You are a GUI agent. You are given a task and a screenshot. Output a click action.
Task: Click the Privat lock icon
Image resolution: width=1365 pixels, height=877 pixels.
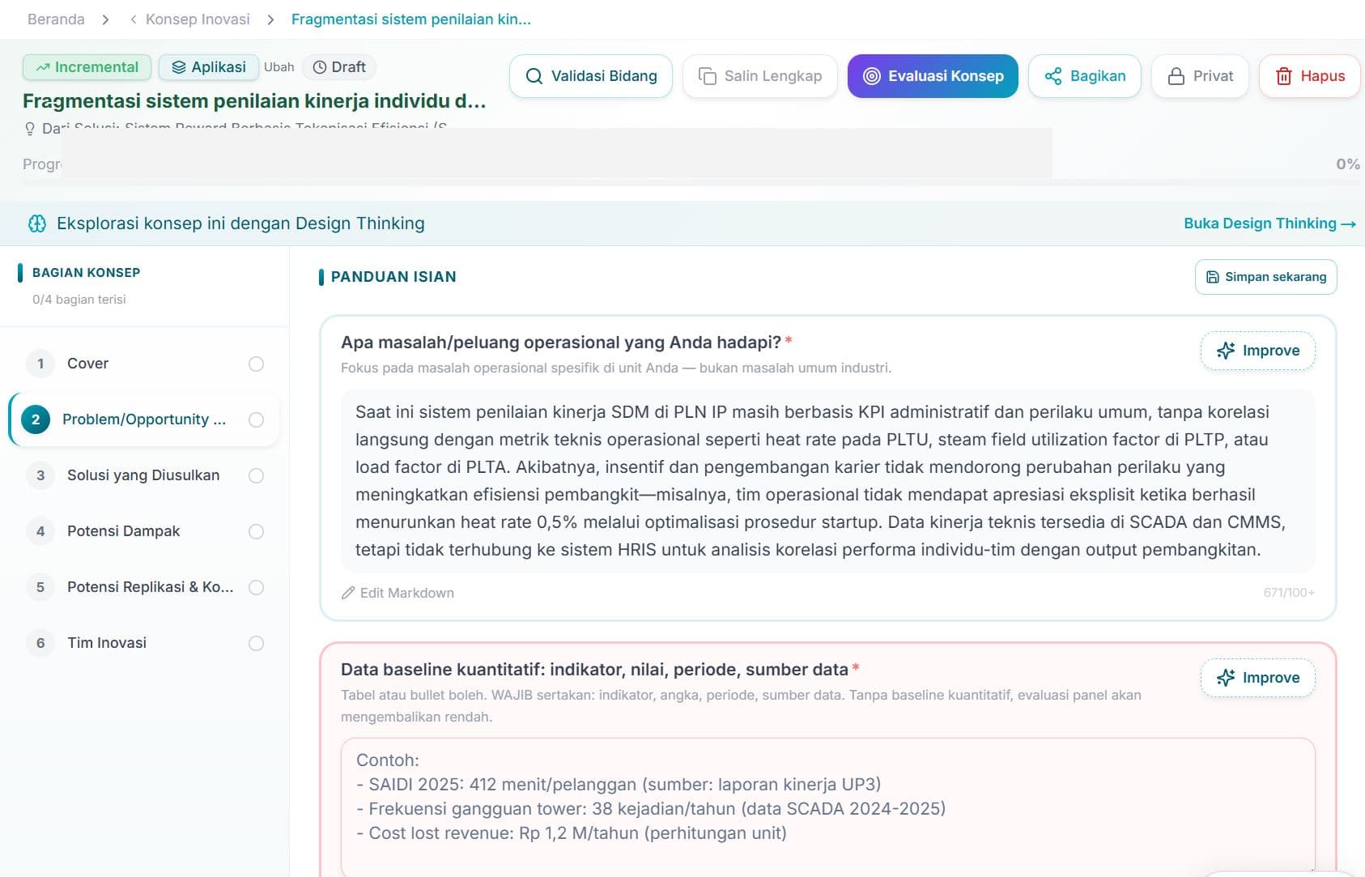1176,76
